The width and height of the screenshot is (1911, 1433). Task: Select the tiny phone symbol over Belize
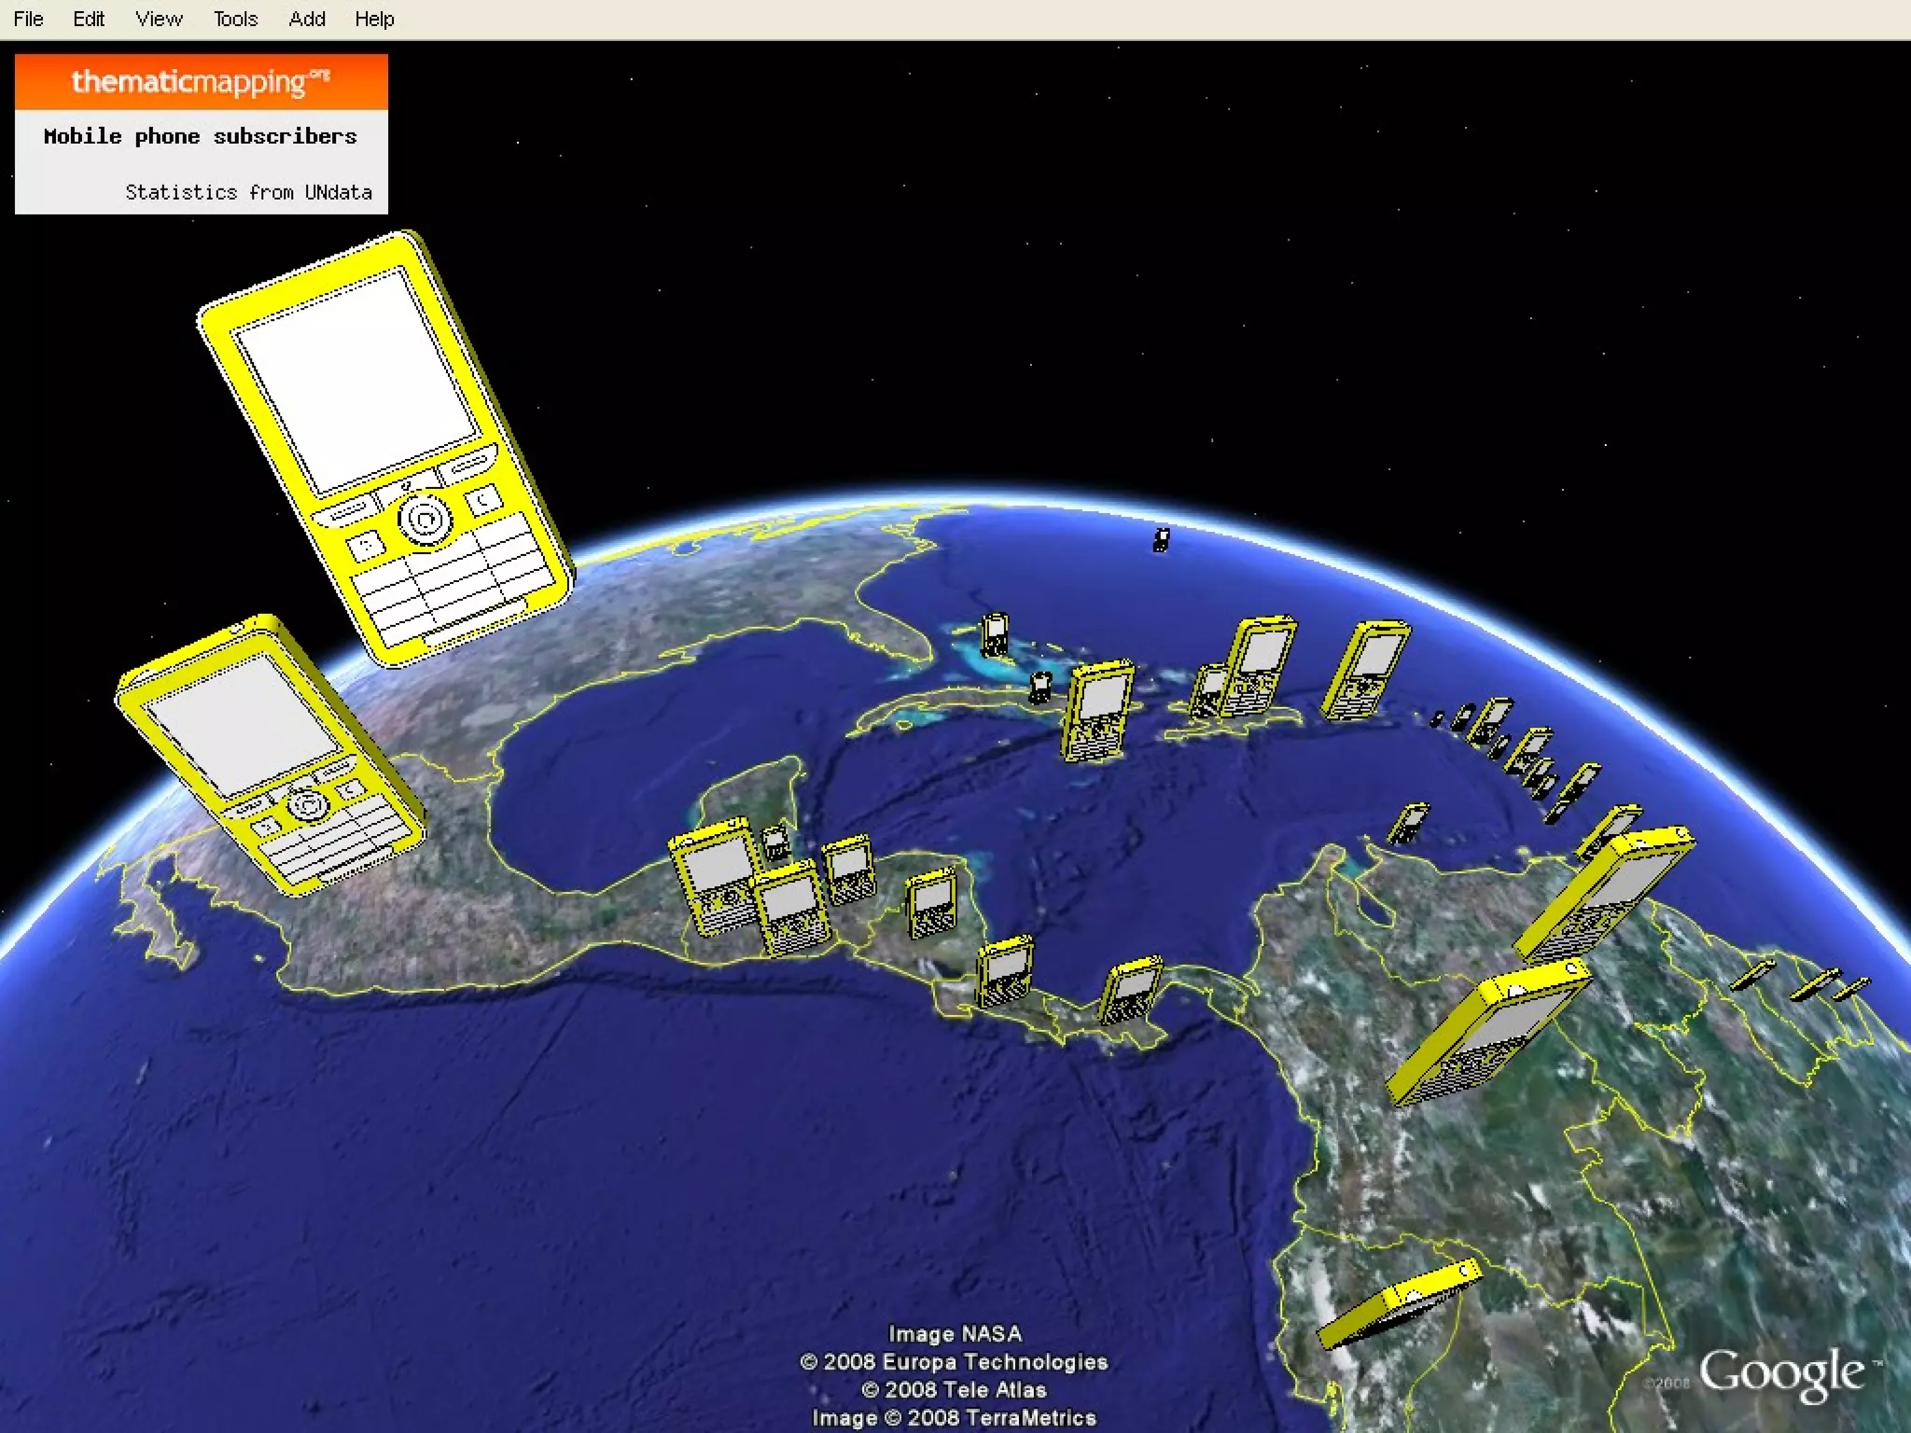pos(775,842)
